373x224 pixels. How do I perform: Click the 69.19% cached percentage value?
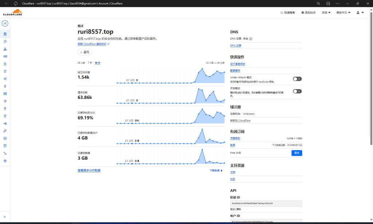(x=85, y=118)
